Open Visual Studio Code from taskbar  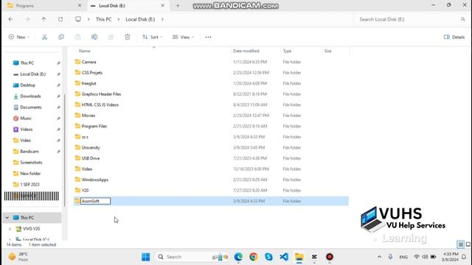click(x=284, y=257)
